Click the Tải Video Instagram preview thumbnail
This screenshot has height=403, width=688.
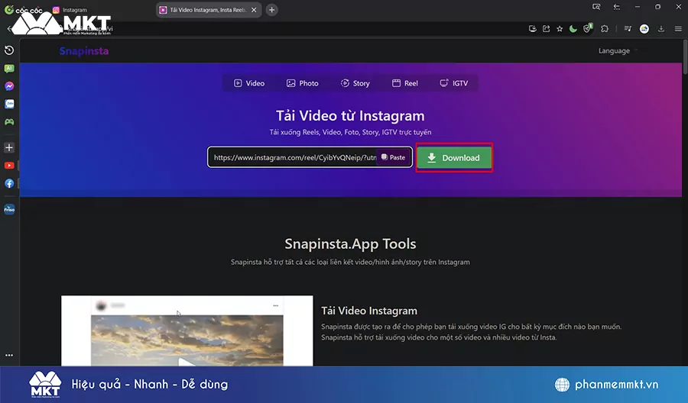coord(187,330)
